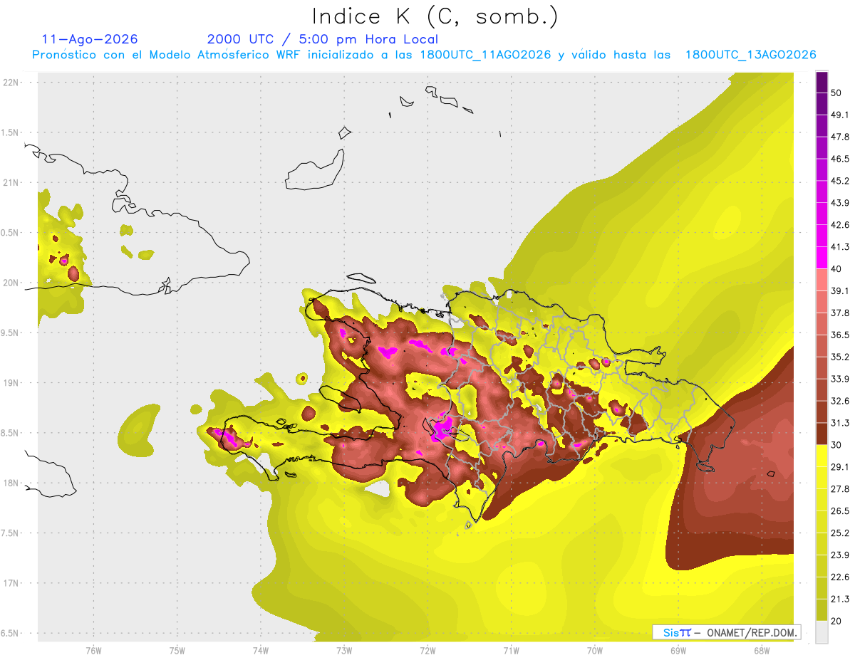Click the "74W" longitude label
The width and height of the screenshot is (855, 660).
click(x=260, y=651)
